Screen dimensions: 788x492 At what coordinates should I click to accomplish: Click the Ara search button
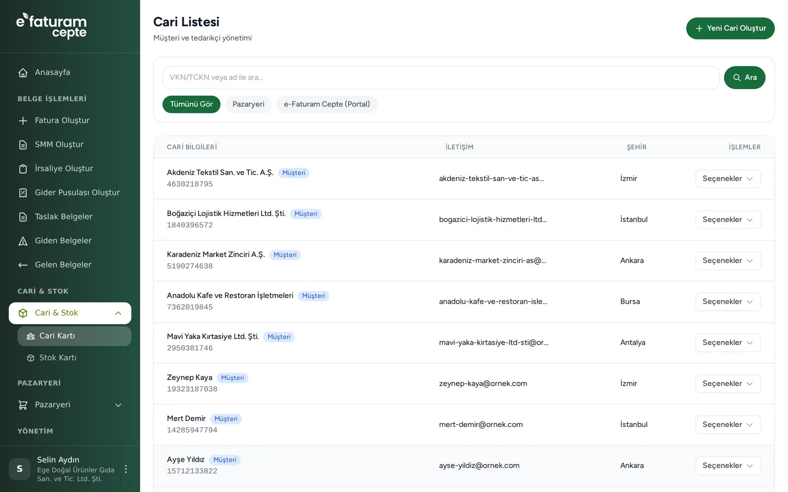745,78
